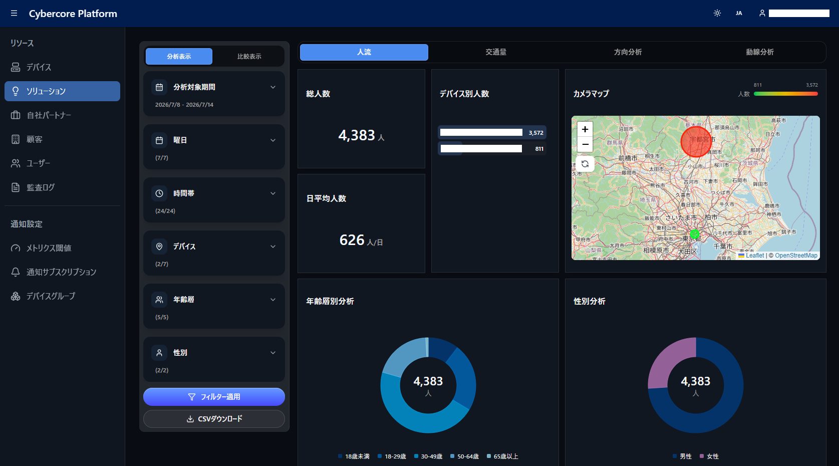Switch to the 動線分析 tab
The image size is (839, 466).
click(x=760, y=52)
